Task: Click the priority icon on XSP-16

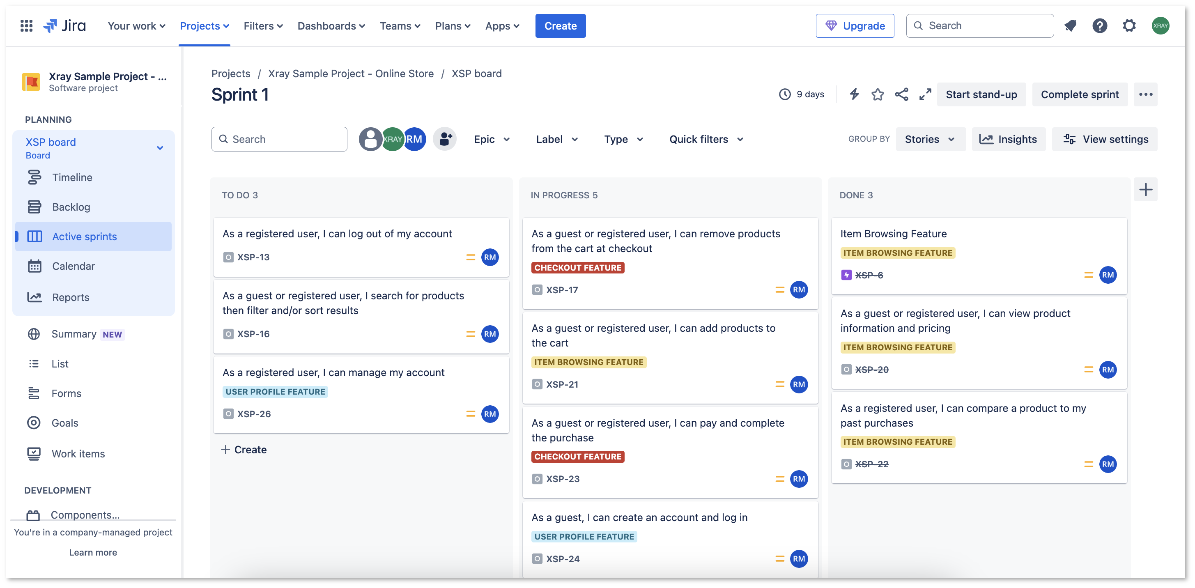Action: (x=470, y=334)
